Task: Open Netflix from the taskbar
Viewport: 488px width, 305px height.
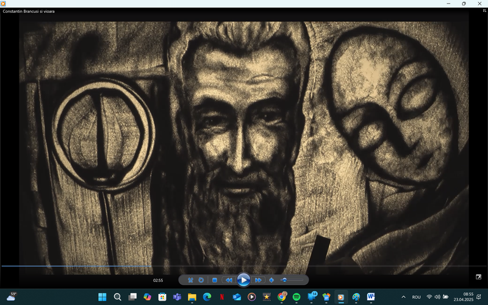Action: click(x=222, y=297)
